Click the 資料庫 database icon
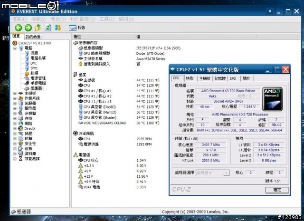304x221 pixels. coord(21,154)
